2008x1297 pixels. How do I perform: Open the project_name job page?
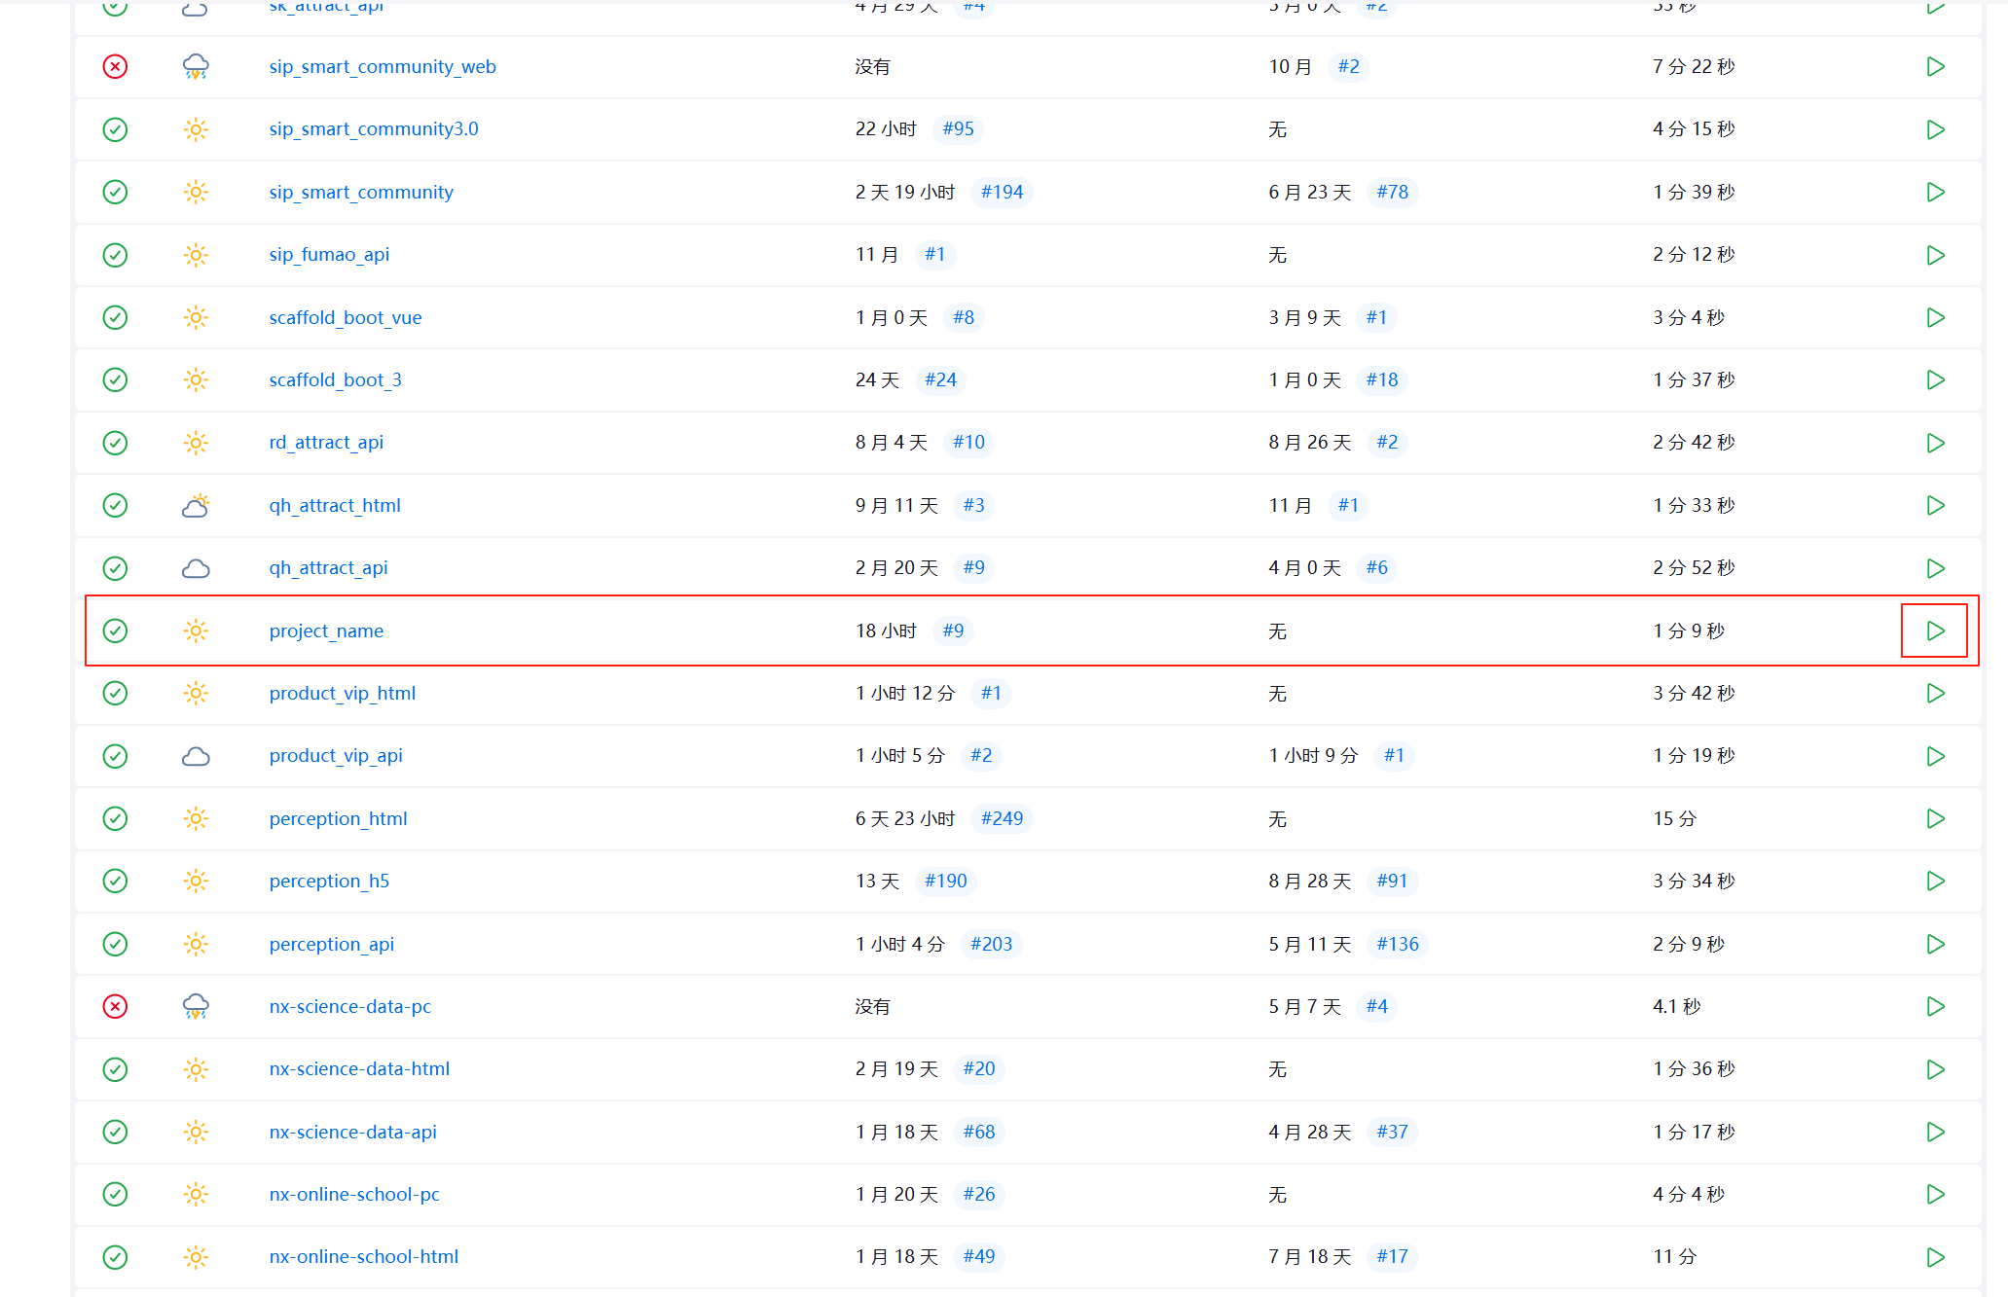coord(326,630)
